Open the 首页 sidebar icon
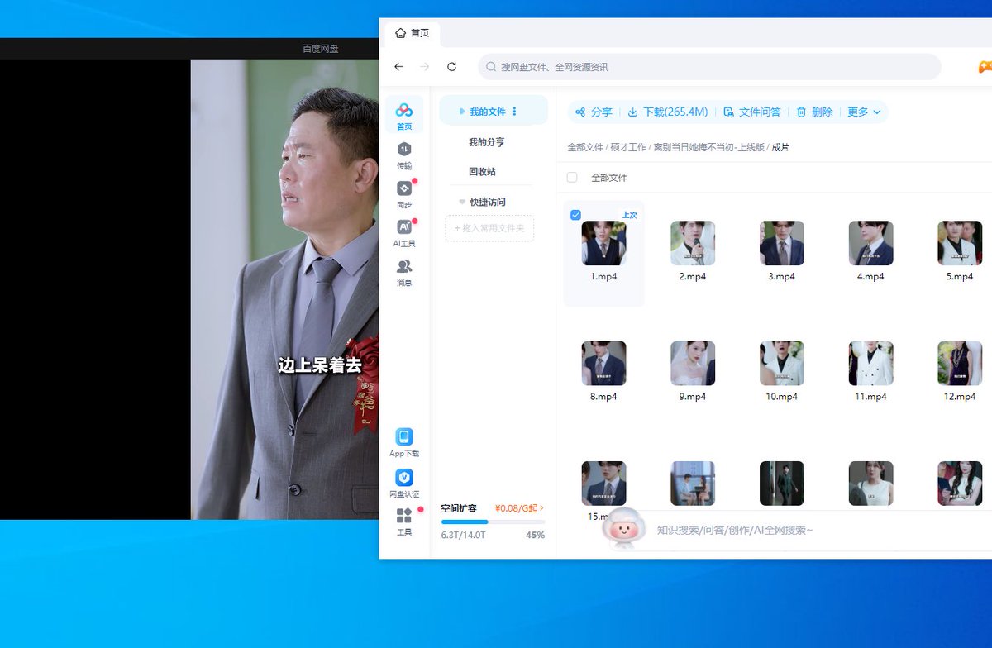This screenshot has height=648, width=992. [x=404, y=115]
